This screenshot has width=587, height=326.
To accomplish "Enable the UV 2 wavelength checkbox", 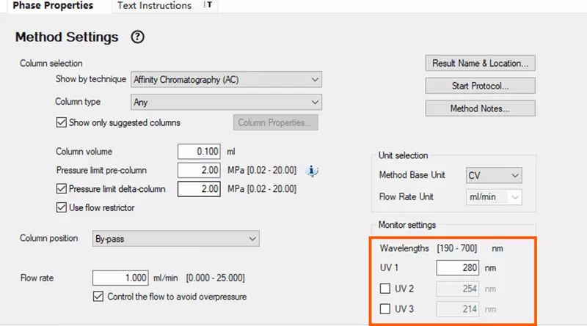I will (384, 289).
